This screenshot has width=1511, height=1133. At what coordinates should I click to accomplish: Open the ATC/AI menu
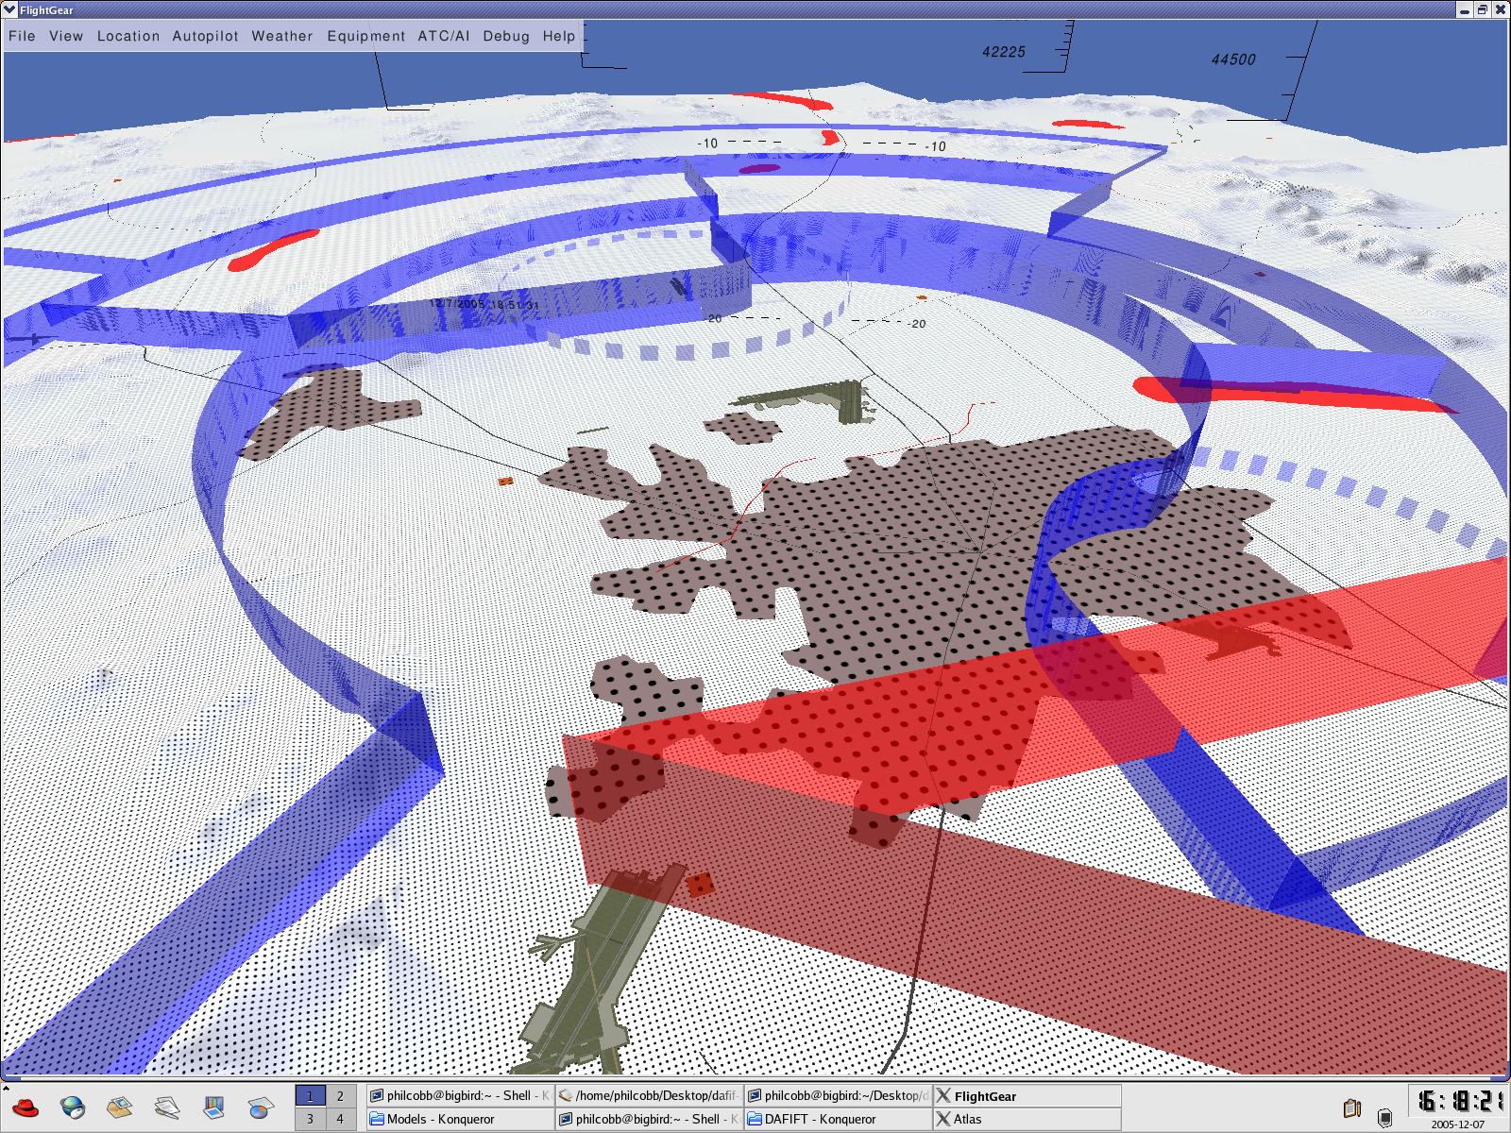[x=443, y=36]
